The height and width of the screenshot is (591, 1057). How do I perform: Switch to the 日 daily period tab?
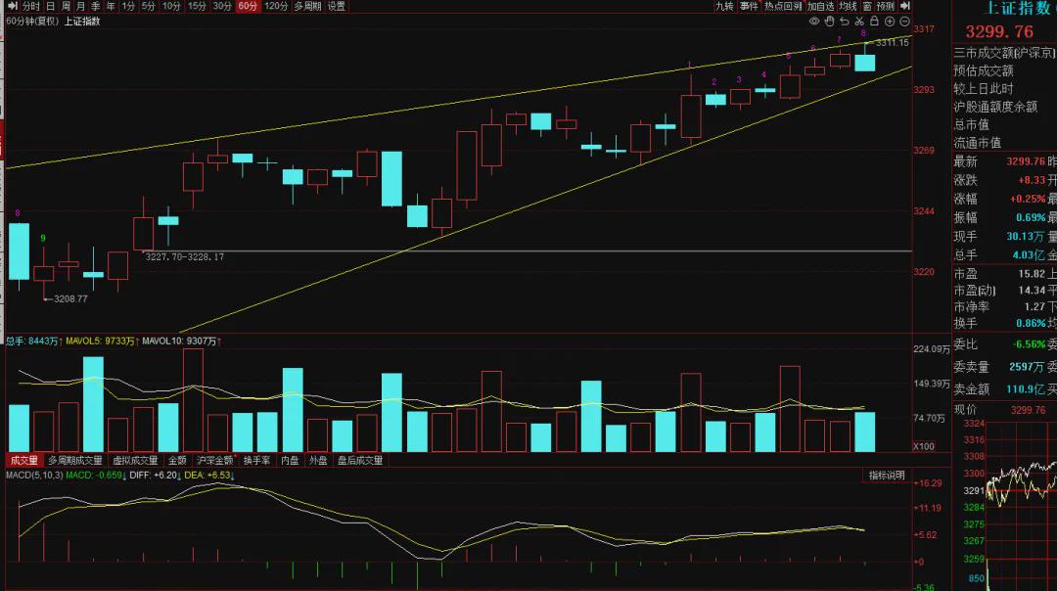pyautogui.click(x=50, y=6)
